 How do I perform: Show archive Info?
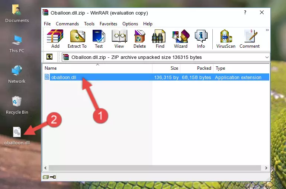(x=201, y=39)
